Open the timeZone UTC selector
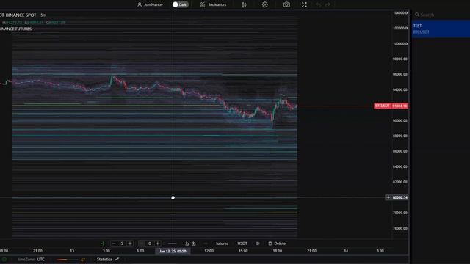This screenshot has width=470, height=264. 31,259
